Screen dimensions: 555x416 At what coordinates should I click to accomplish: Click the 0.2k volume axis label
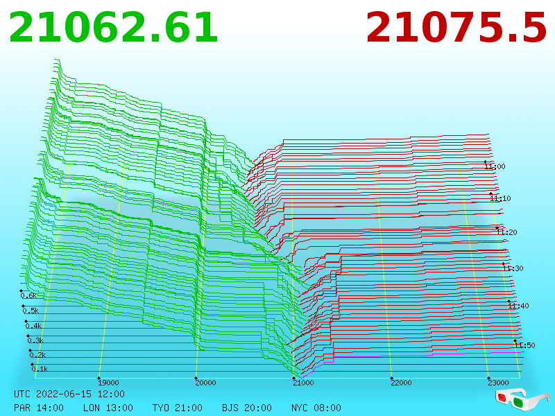pos(37,355)
